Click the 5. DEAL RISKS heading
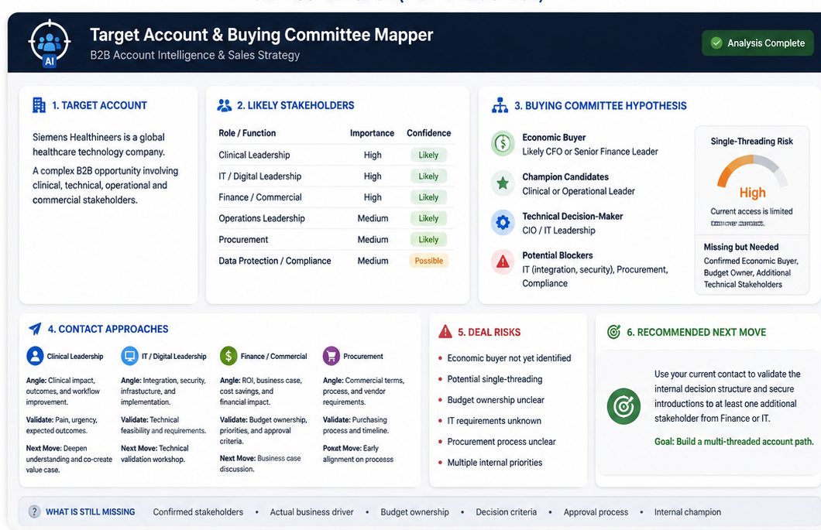This screenshot has height=530, width=821. click(x=489, y=332)
